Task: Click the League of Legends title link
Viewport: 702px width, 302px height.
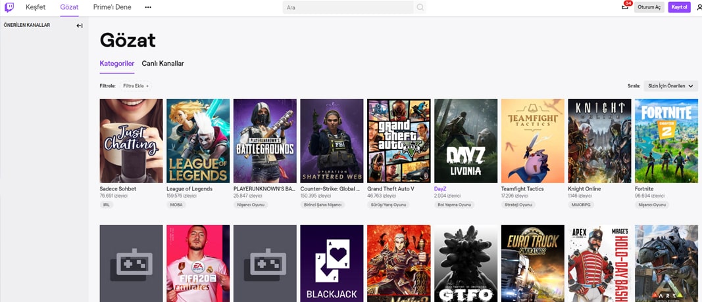Action: [189, 189]
